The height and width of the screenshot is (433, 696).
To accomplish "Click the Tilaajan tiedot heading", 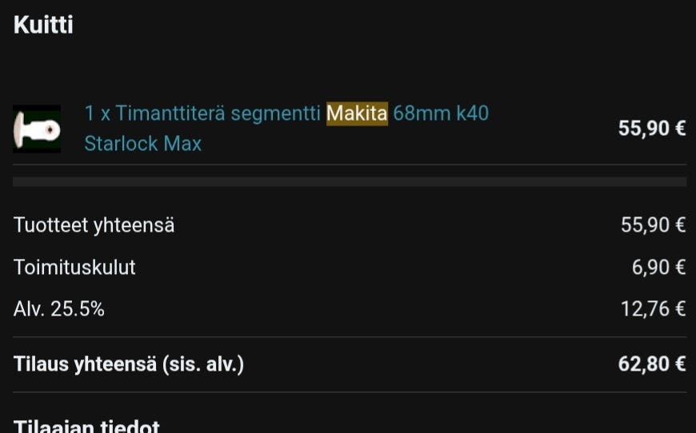I will 86,425.
